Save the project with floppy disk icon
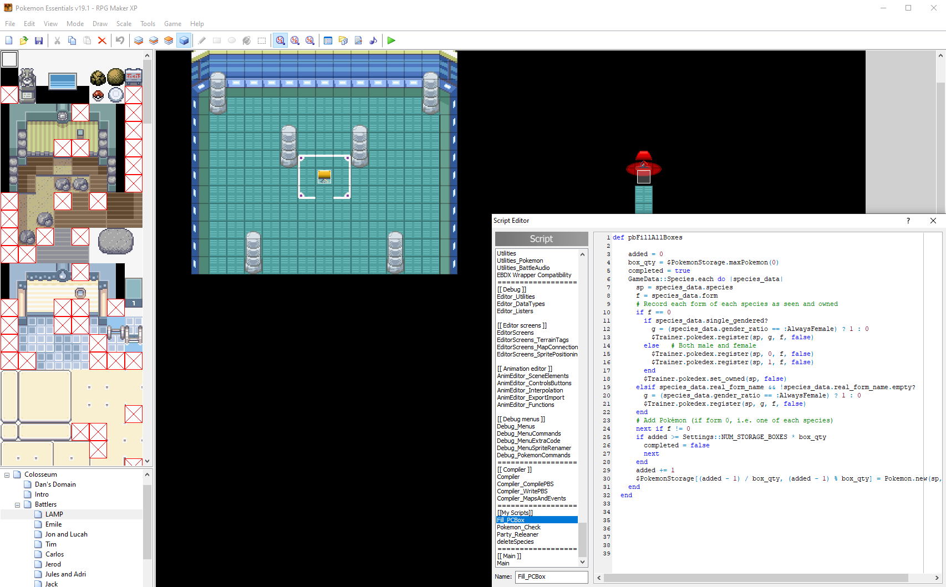The width and height of the screenshot is (946, 587). point(39,40)
